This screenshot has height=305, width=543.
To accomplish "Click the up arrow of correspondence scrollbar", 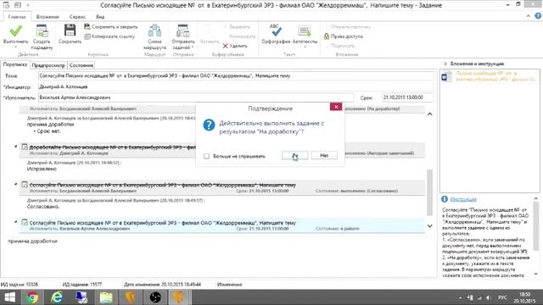I will [x=430, y=114].
